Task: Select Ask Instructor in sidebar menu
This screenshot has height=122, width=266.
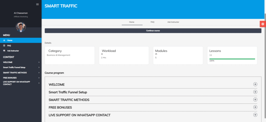Action: pos(21,51)
